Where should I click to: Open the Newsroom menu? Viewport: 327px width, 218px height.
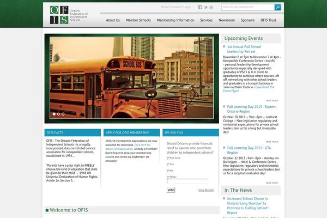227,20
